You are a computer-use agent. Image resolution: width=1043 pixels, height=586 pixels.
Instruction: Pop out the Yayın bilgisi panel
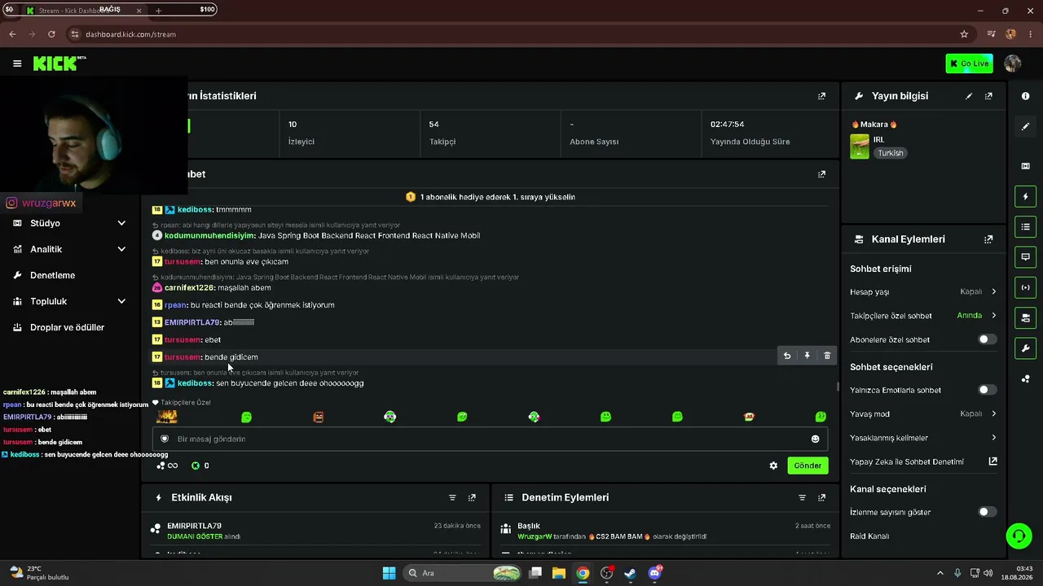tap(988, 96)
